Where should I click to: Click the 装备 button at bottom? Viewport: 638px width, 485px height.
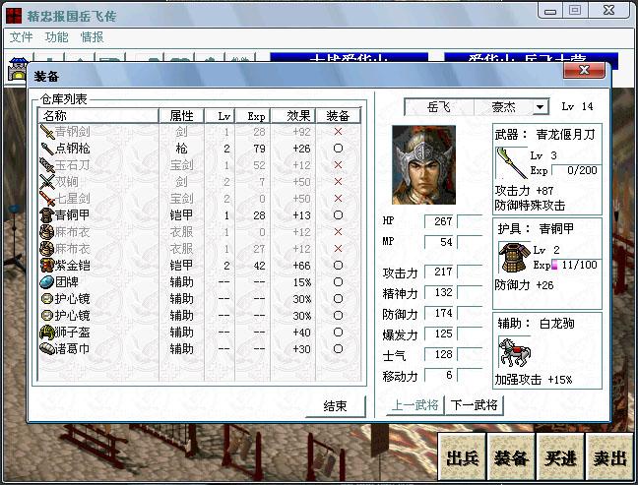[511, 457]
